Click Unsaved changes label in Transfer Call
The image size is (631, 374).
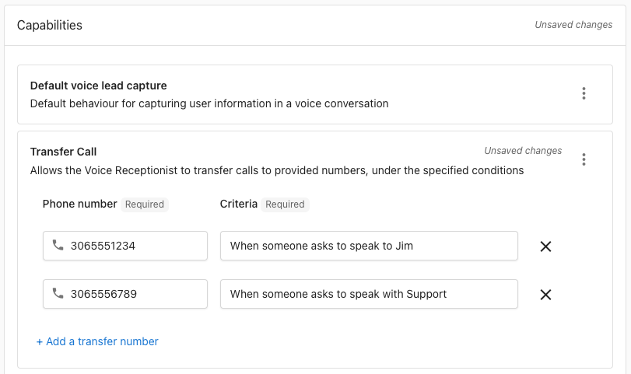click(523, 151)
